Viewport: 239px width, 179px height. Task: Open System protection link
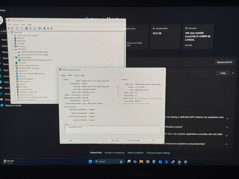tap(136, 153)
